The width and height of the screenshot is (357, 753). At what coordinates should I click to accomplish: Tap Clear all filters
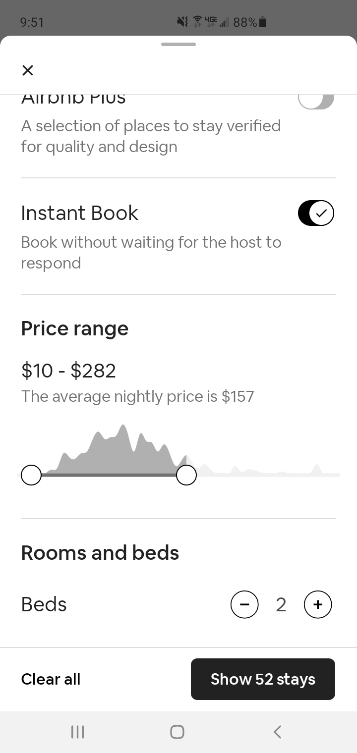(x=51, y=679)
